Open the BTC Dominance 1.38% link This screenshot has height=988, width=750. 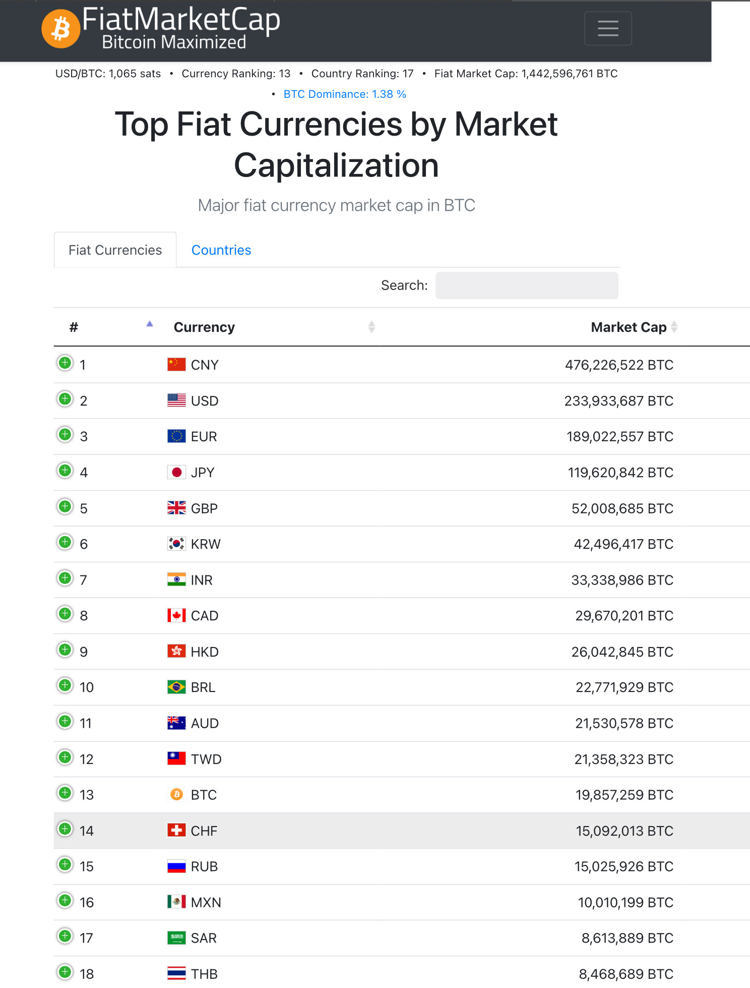[345, 94]
